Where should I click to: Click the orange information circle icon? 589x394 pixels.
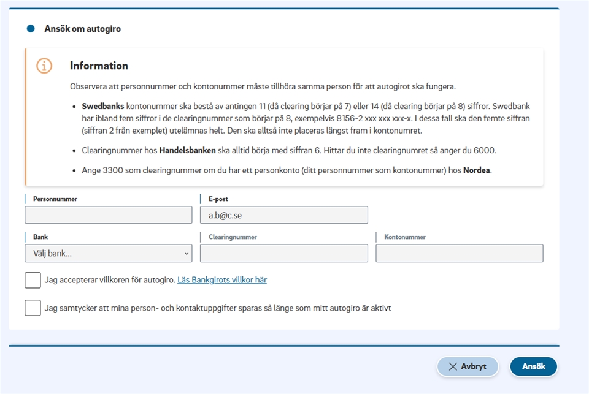(x=44, y=66)
